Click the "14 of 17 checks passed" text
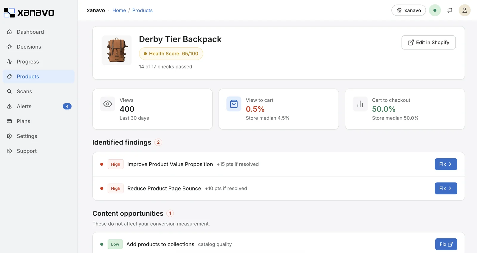 (x=165, y=67)
